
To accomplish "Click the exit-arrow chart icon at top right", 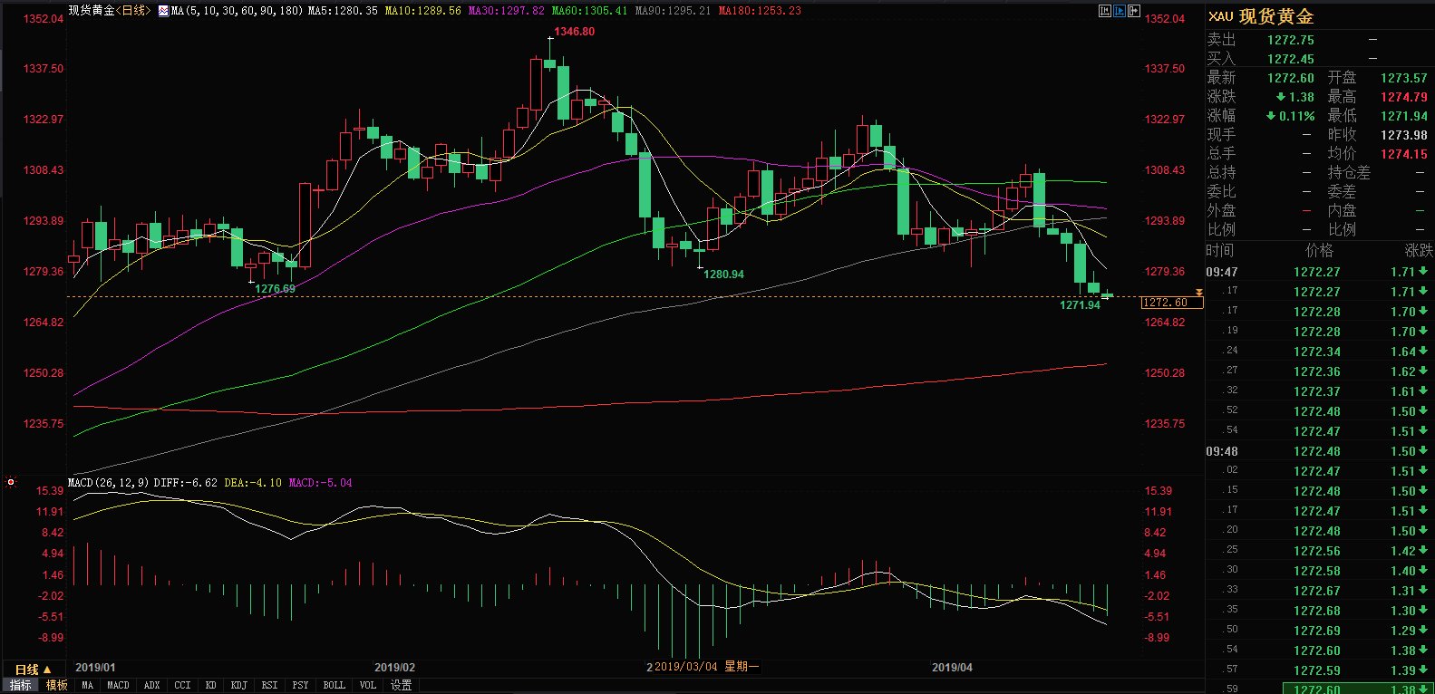I will click(x=1133, y=11).
